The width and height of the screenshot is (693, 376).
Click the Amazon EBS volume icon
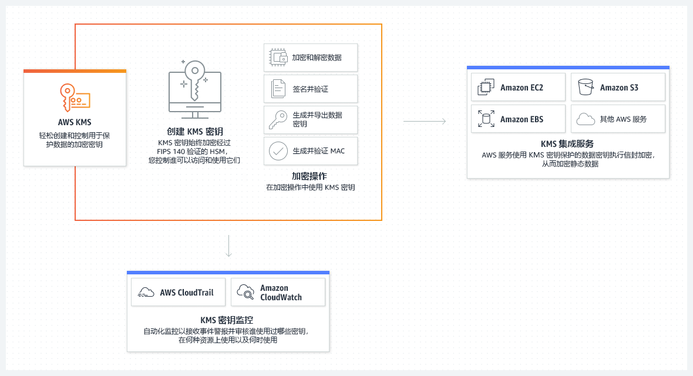click(x=486, y=119)
